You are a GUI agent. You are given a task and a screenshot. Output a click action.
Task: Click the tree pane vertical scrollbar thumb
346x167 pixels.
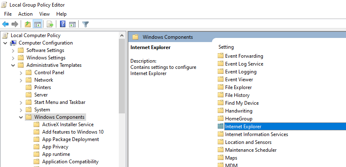click(122, 76)
